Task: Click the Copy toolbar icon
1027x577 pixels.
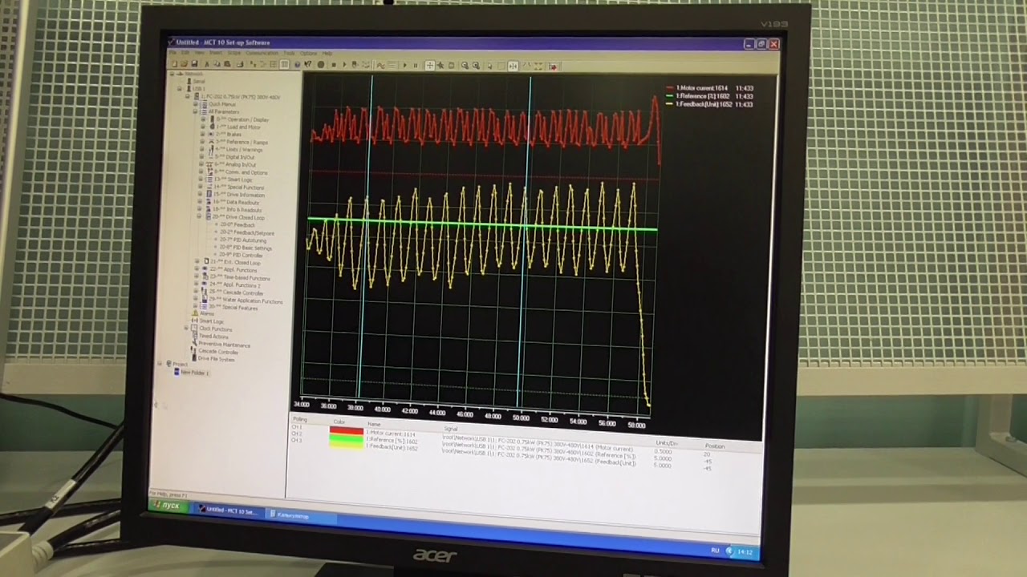Action: click(217, 64)
